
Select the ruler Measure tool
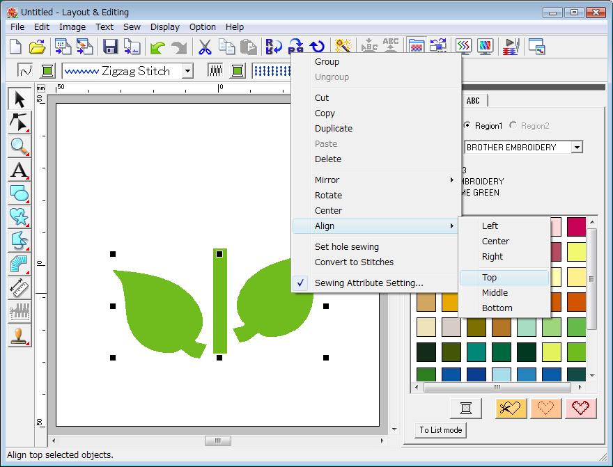click(x=20, y=288)
